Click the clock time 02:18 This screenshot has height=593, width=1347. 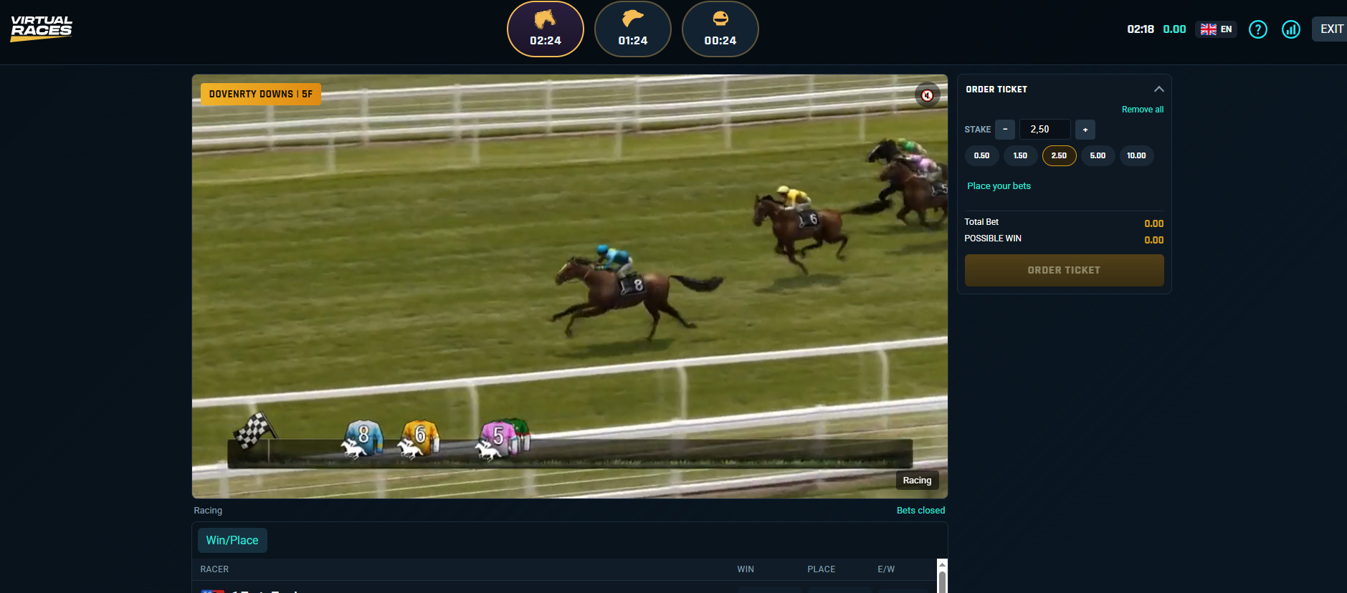(x=1141, y=29)
